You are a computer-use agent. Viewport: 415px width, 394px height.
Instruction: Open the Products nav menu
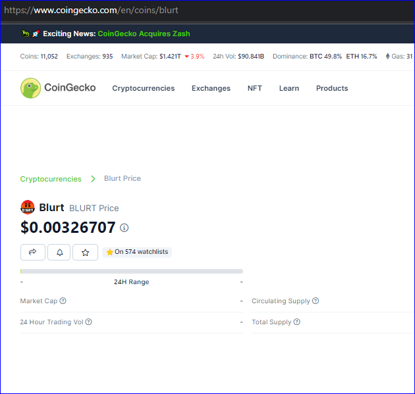tap(332, 88)
